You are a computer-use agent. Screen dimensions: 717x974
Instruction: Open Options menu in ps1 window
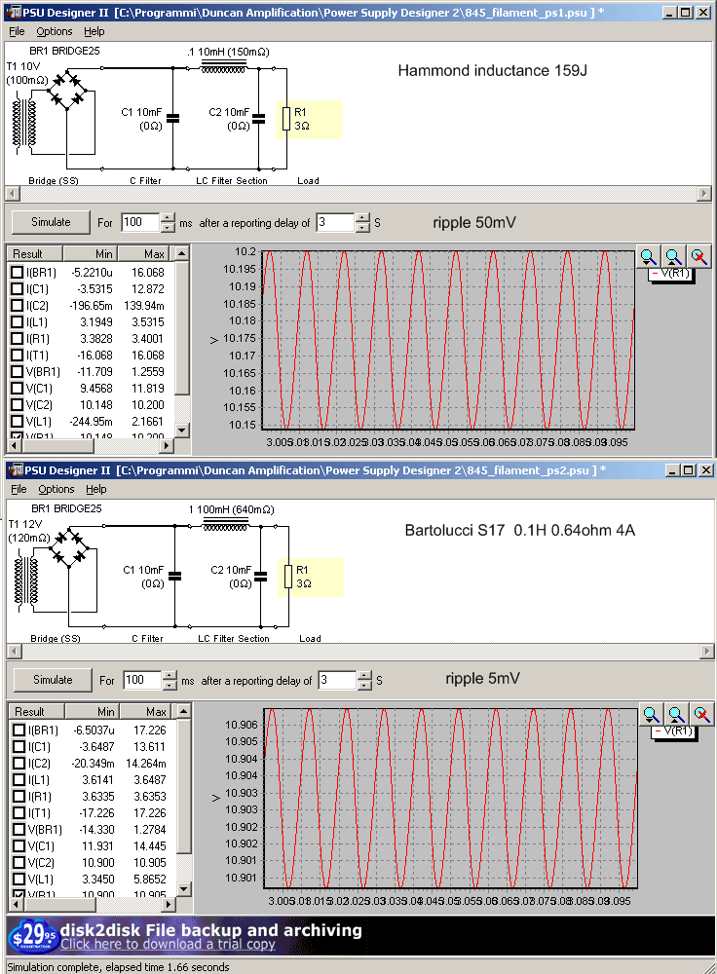click(x=54, y=31)
